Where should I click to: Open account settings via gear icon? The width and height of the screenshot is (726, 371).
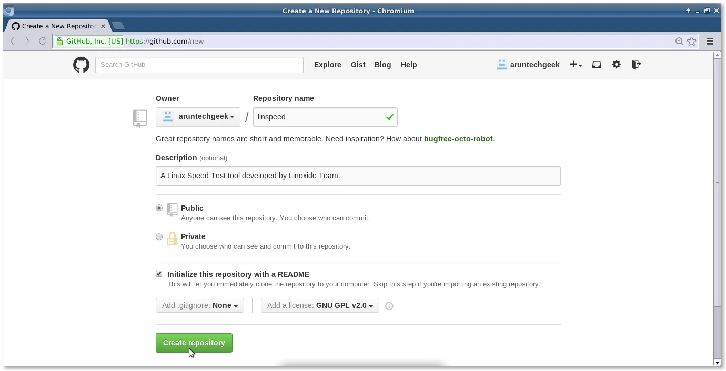tap(616, 65)
